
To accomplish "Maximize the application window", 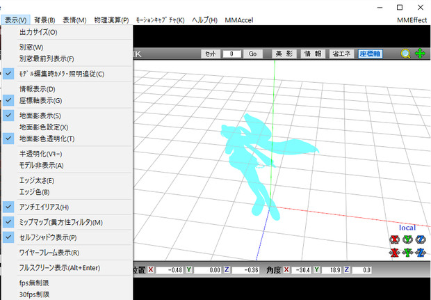I will [x=400, y=8].
